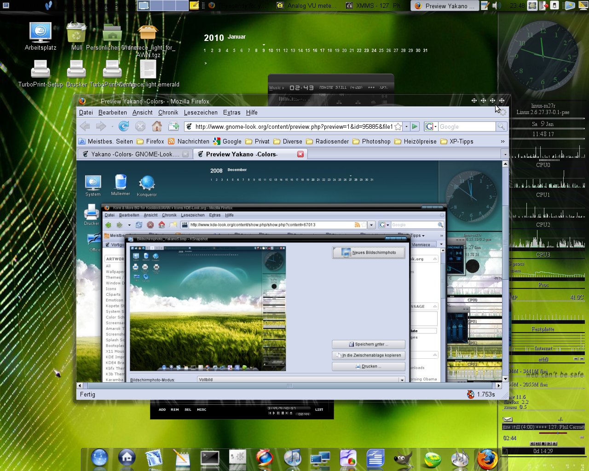589x471 pixels.
Task: Click the green Go arrow
Action: tap(415, 126)
